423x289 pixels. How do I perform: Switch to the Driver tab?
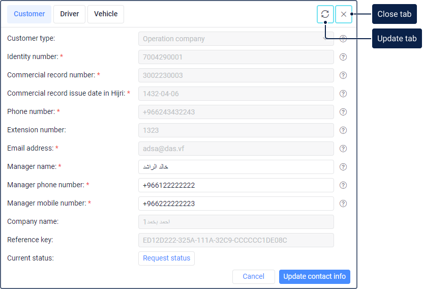(70, 14)
